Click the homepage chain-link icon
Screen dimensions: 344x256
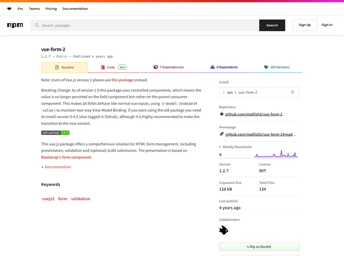[x=221, y=134]
